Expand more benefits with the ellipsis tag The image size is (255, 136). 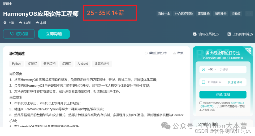(x=249, y=14)
